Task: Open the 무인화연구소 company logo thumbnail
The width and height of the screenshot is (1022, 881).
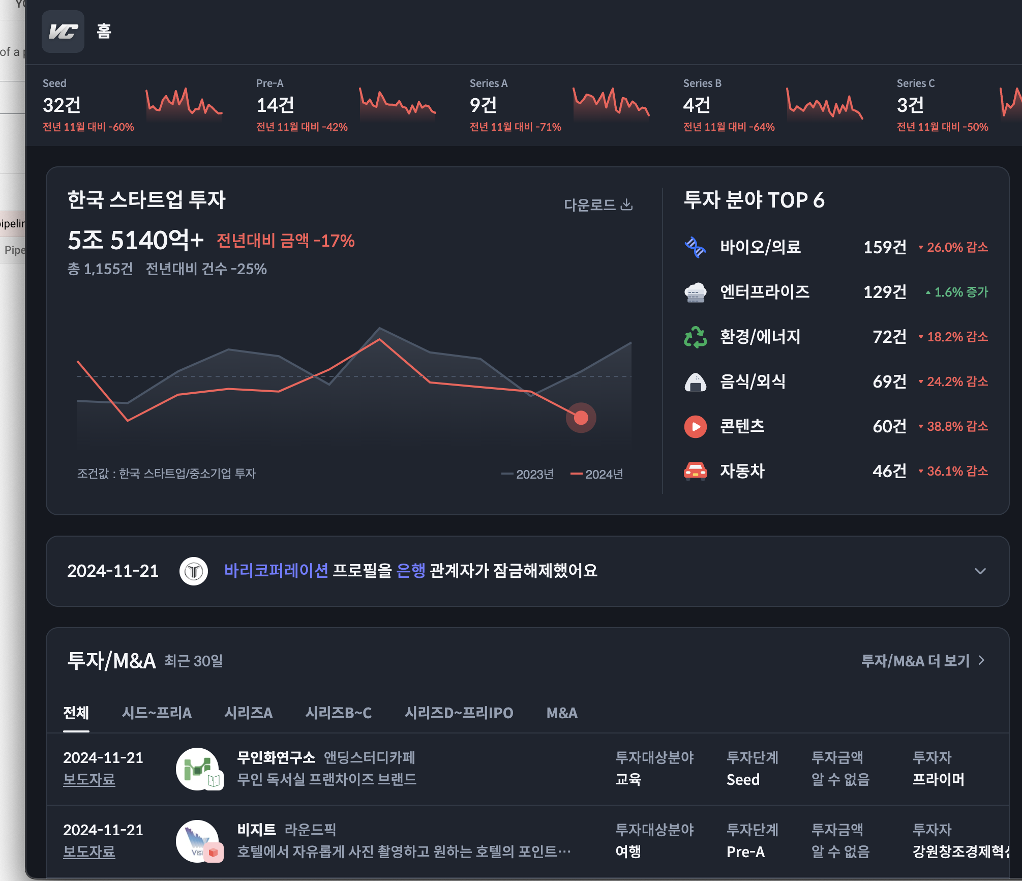Action: tap(198, 769)
